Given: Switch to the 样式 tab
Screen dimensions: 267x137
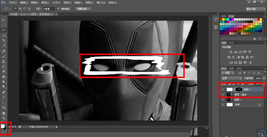Looking at the screenshot, I should pos(231,43).
